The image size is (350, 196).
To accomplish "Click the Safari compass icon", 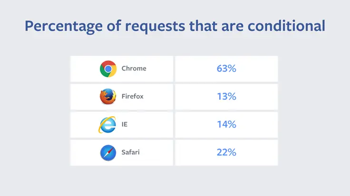I will pyautogui.click(x=108, y=152).
